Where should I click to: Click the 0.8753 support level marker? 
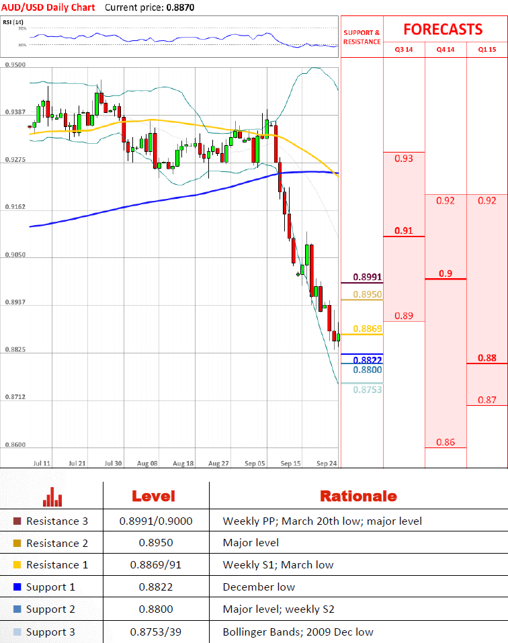(368, 390)
